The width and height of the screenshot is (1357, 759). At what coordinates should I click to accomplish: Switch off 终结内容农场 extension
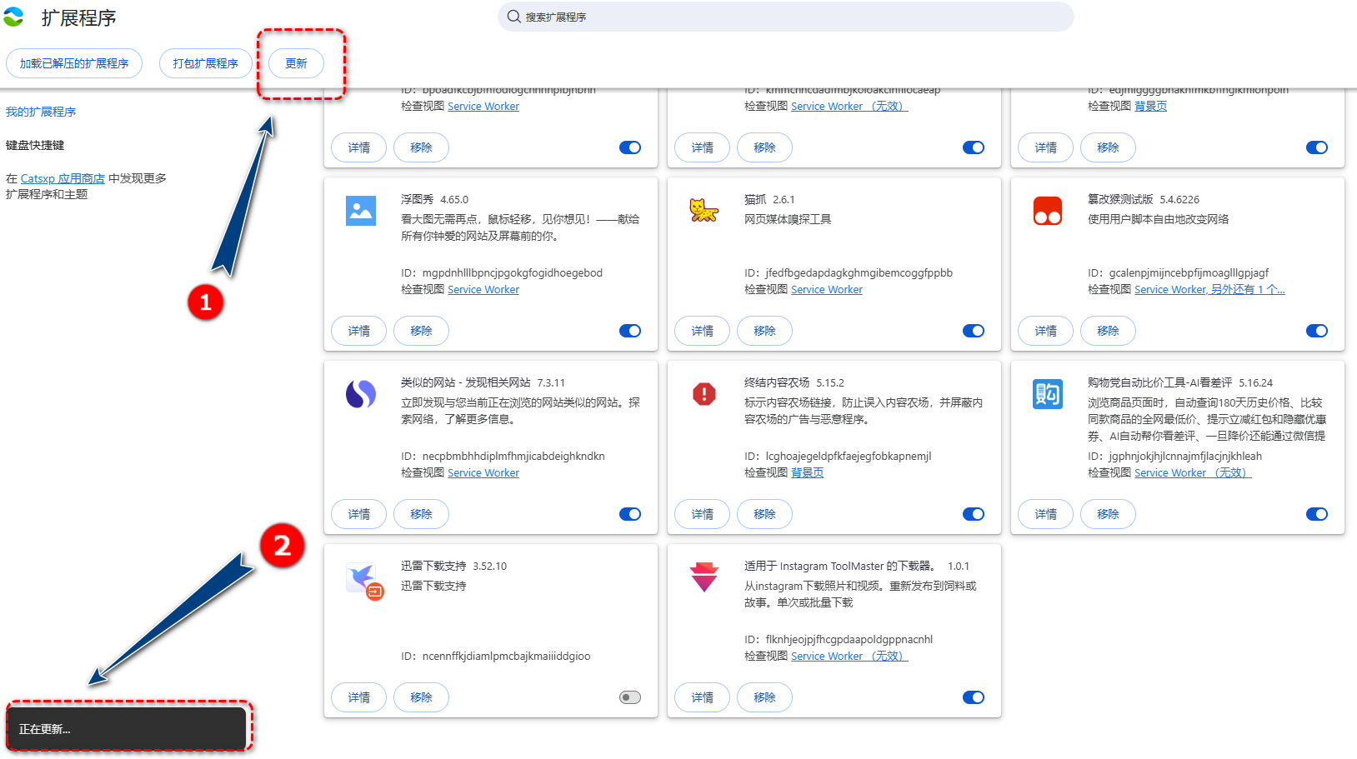click(x=974, y=514)
